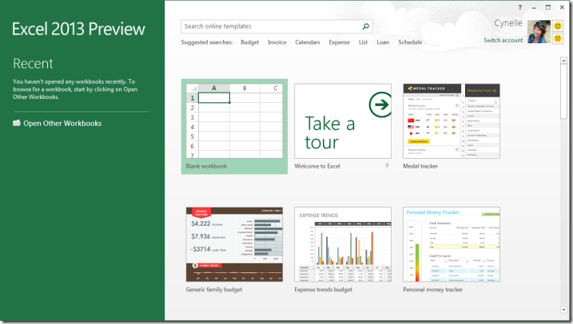Select the Blank workbook template
Viewport: 573px width, 324px height.
(233, 121)
